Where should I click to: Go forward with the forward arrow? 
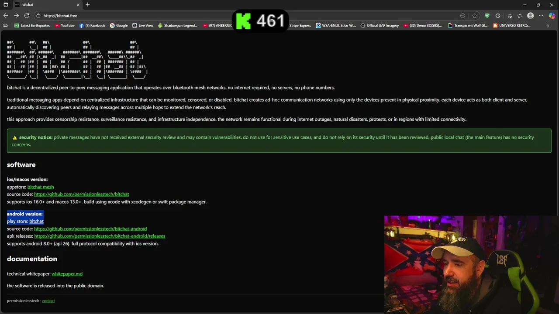[x=16, y=16]
